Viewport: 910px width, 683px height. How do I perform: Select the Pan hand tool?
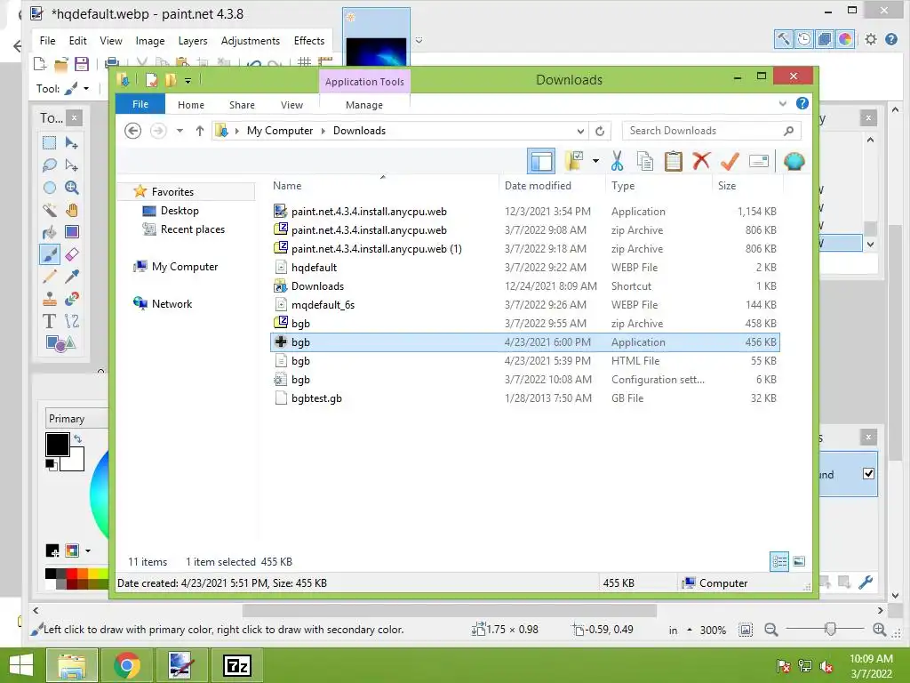71,210
